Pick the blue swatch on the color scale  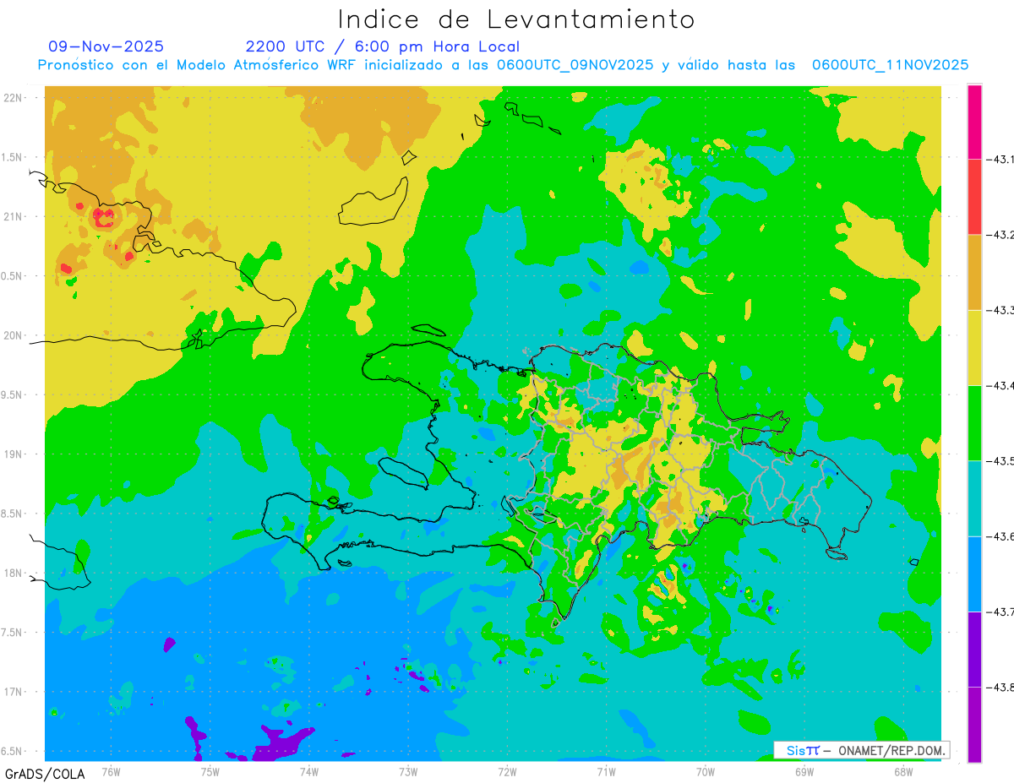[x=974, y=574]
